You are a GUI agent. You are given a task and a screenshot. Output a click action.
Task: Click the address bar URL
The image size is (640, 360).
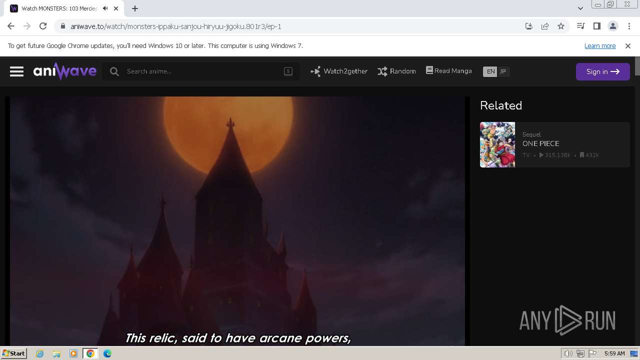tap(176, 26)
